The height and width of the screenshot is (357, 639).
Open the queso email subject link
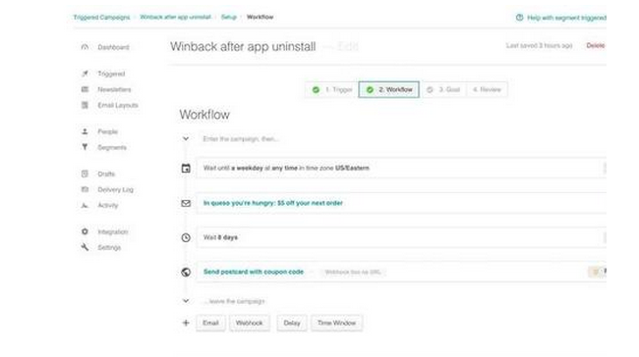coord(273,203)
